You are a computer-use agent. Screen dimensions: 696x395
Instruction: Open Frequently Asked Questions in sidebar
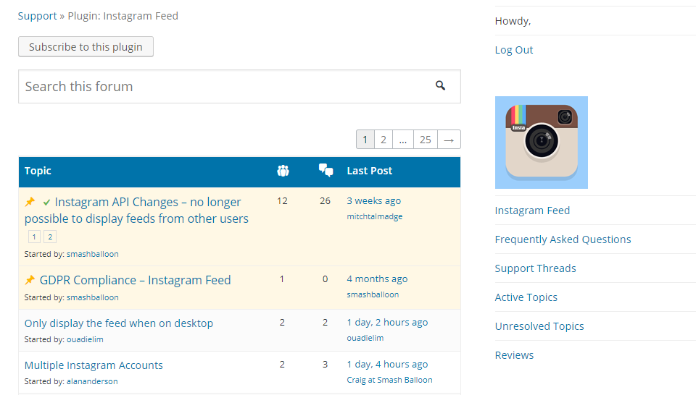563,239
